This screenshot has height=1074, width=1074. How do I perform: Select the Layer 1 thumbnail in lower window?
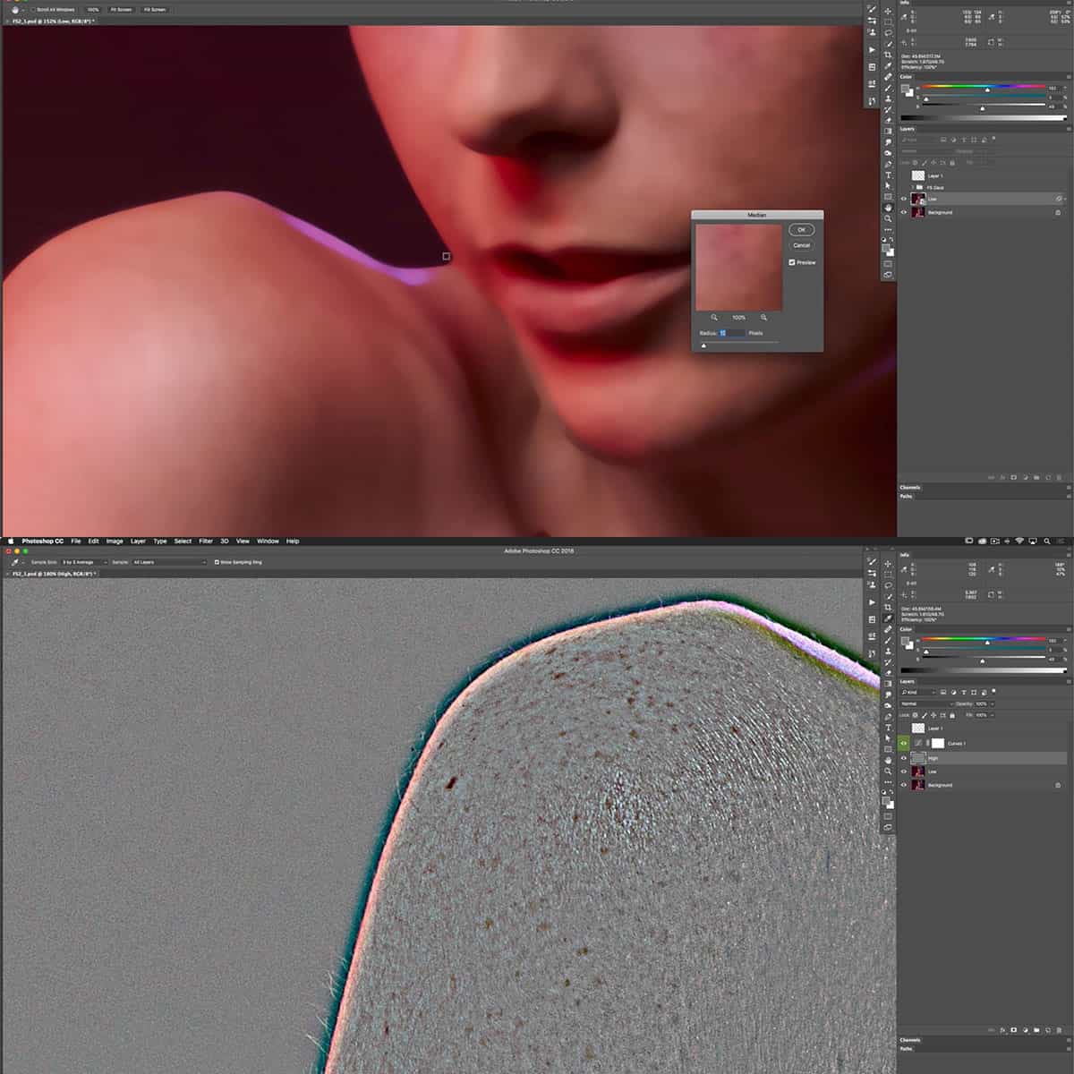[x=918, y=729]
